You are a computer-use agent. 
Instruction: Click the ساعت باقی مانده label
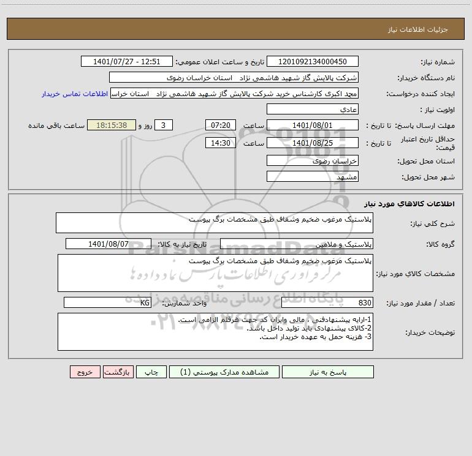tap(56, 125)
